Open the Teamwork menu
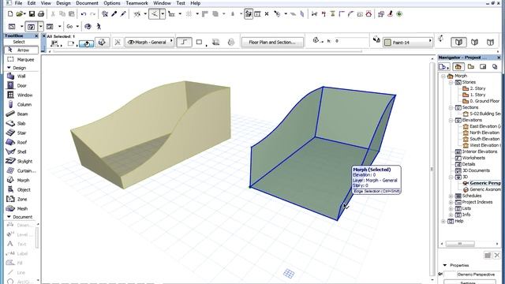Image resolution: width=505 pixels, height=284 pixels. 137,3
